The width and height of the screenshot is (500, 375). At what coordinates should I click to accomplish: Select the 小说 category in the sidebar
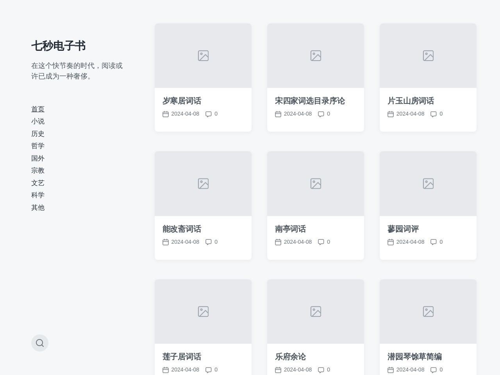click(38, 121)
